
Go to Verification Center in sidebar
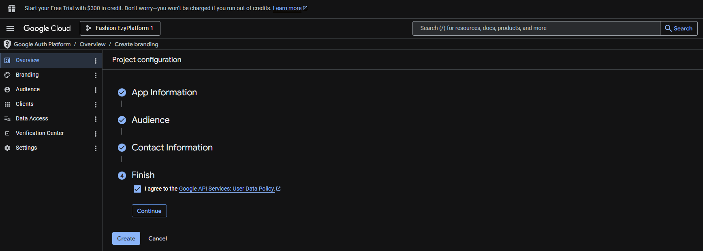coord(40,133)
